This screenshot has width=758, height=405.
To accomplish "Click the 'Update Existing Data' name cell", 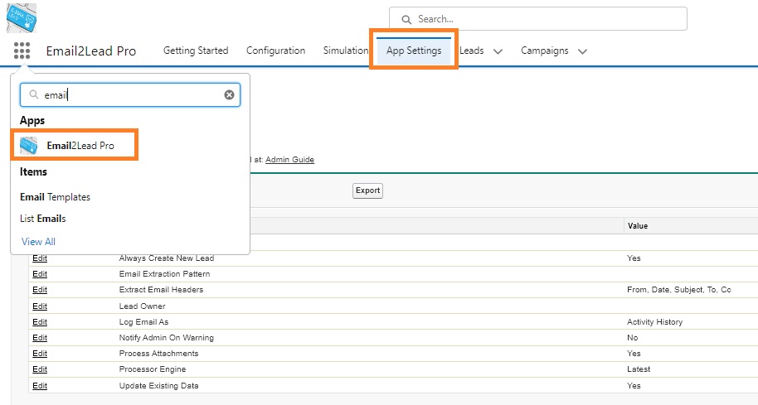I will coord(158,386).
